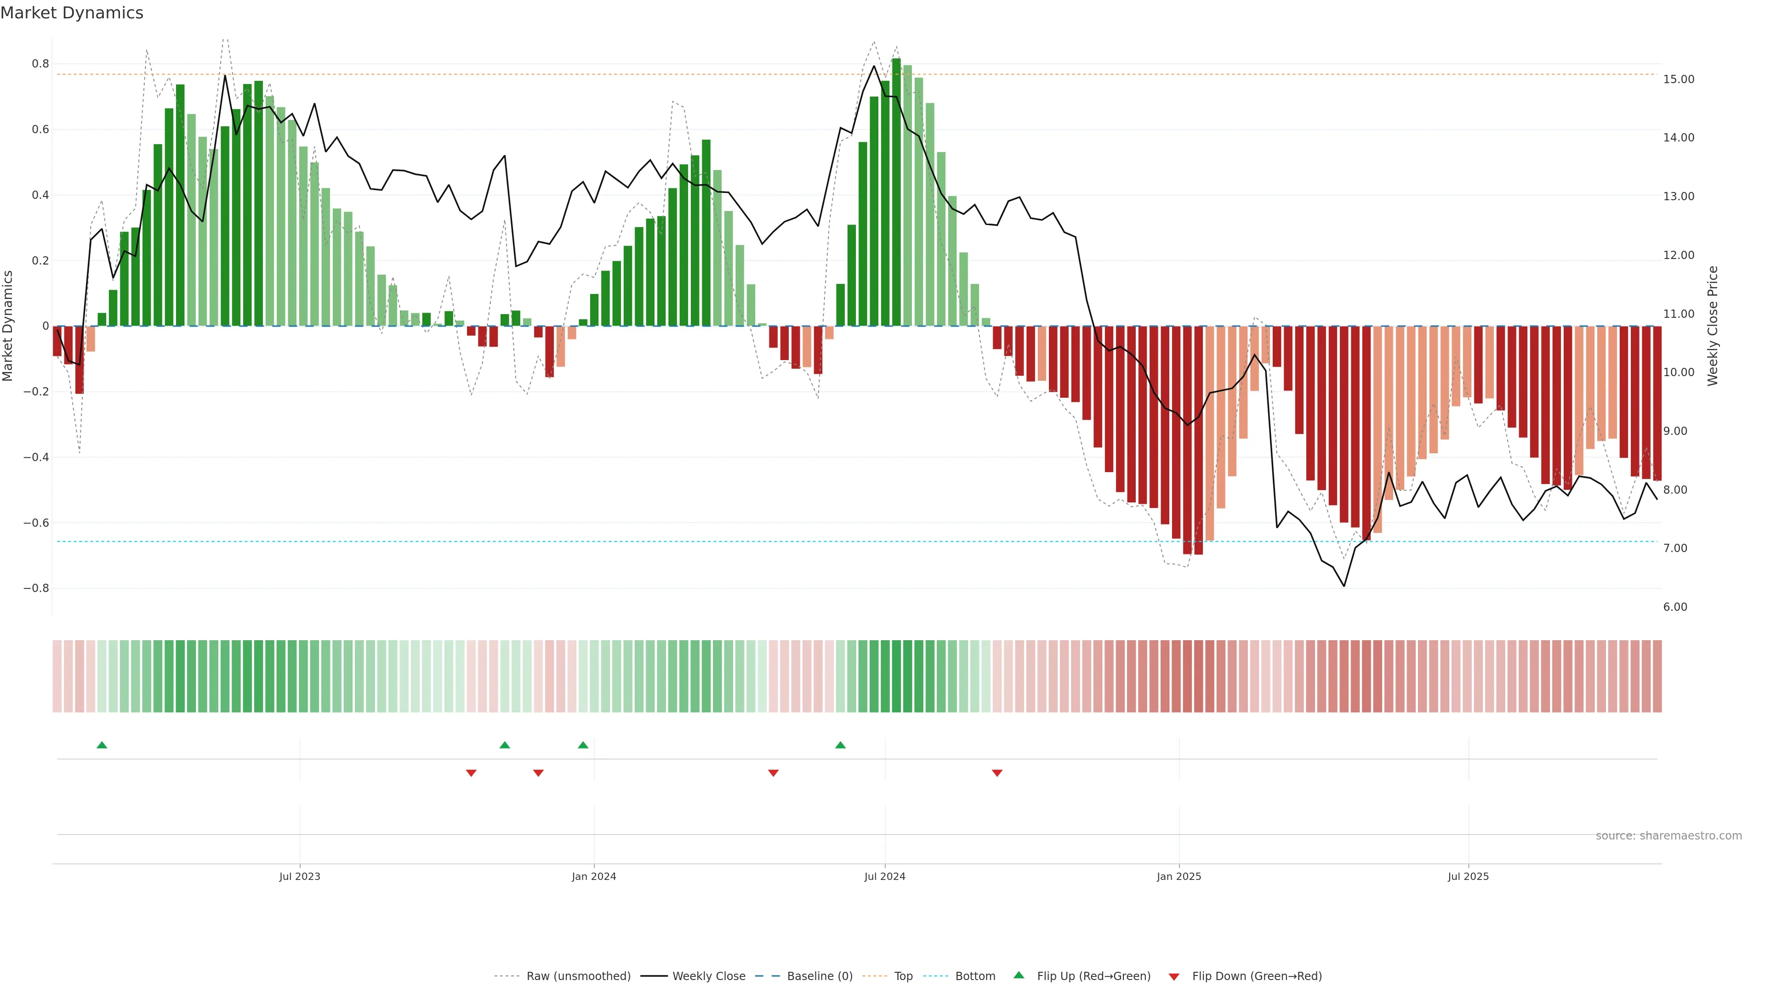Toggle the Top legend entry

[x=903, y=976]
